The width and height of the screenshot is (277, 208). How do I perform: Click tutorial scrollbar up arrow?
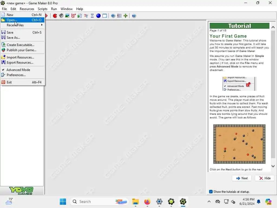[273, 27]
